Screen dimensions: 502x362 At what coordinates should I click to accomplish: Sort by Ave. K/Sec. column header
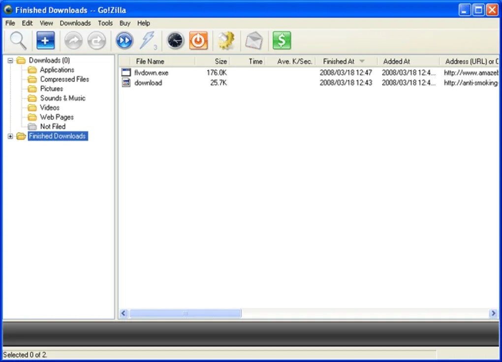(x=291, y=61)
